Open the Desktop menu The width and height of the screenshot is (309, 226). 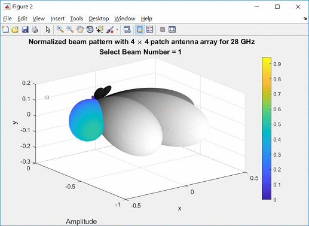click(99, 19)
